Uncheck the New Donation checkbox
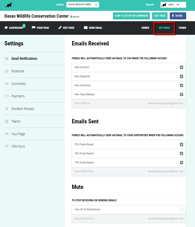 (181, 67)
